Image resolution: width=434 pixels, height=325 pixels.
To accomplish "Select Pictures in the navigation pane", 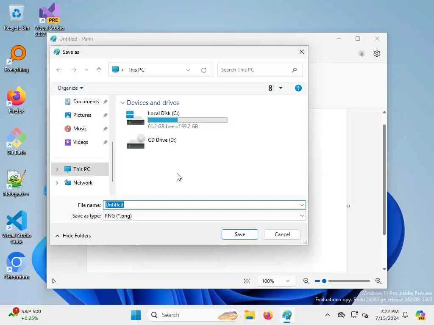I will (82, 115).
